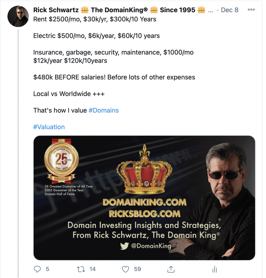Image resolution: width=266 pixels, height=278 pixels.
Task: Open Rick Schwartz display name link
Action: click(56, 10)
